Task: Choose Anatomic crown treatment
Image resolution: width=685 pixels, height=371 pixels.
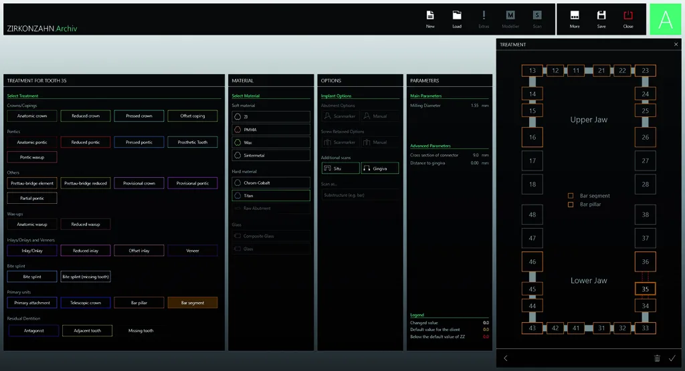Action: (x=32, y=116)
